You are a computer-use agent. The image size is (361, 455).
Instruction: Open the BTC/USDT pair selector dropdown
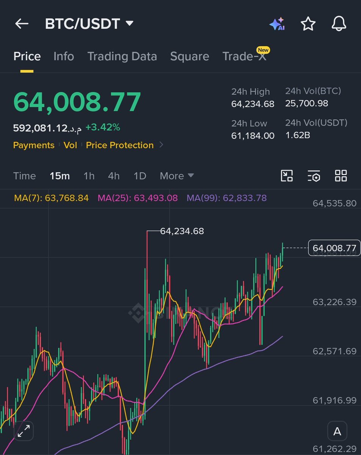click(x=89, y=24)
